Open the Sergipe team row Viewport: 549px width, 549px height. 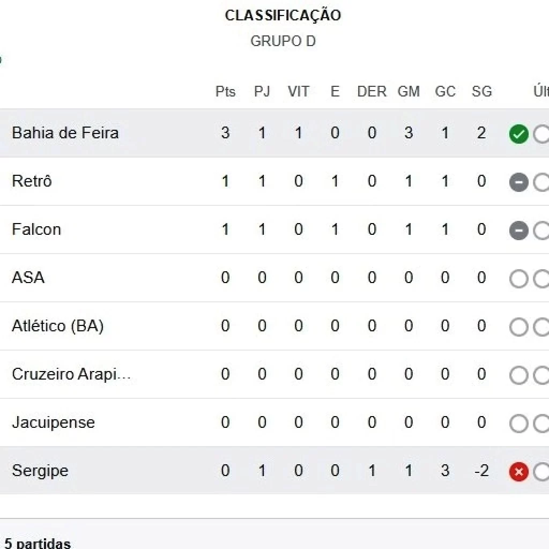pyautogui.click(x=40, y=471)
